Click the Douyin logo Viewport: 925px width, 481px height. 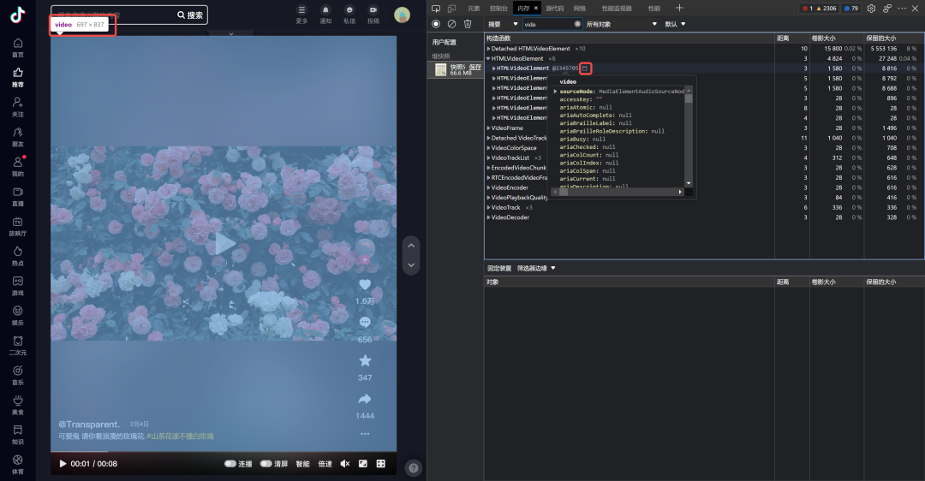point(18,15)
